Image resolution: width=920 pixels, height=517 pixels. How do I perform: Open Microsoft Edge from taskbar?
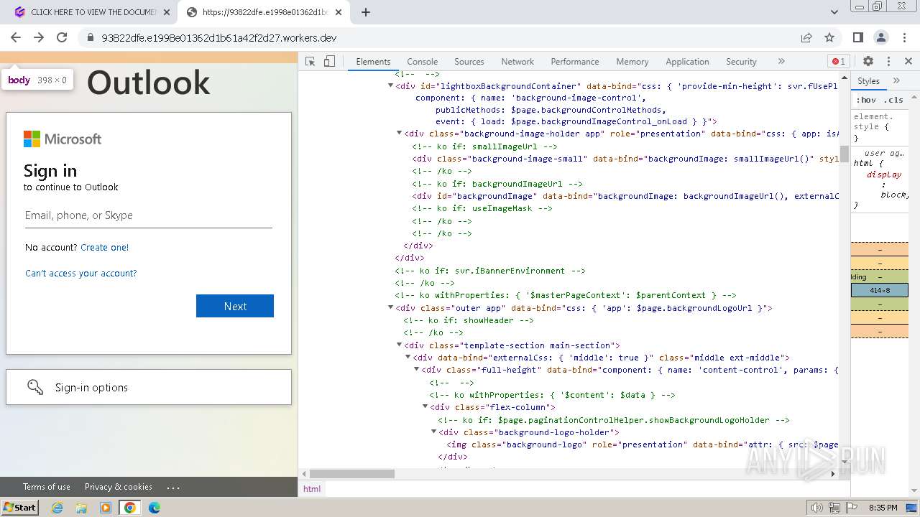pyautogui.click(x=155, y=508)
